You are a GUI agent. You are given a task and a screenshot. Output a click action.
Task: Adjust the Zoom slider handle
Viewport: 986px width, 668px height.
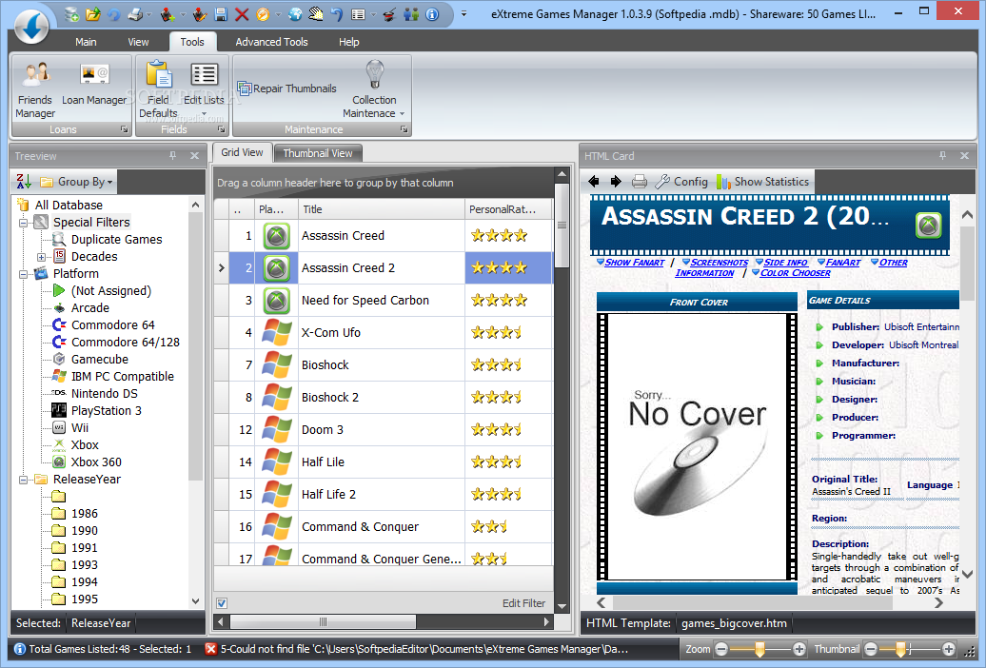coord(759,649)
